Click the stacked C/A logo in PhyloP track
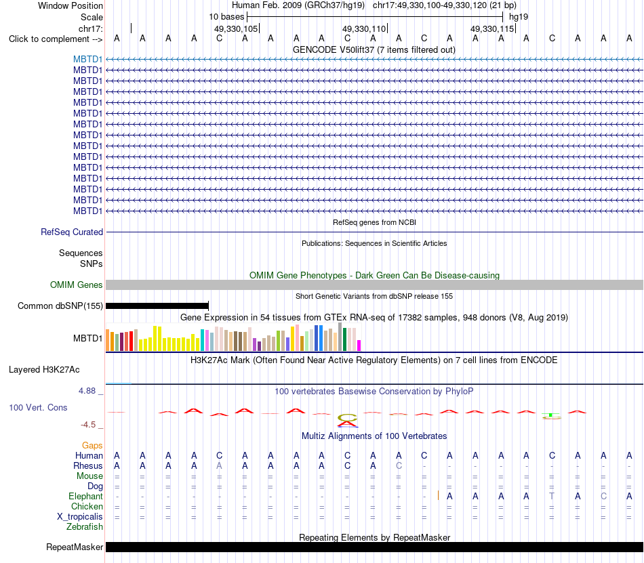 (348, 420)
